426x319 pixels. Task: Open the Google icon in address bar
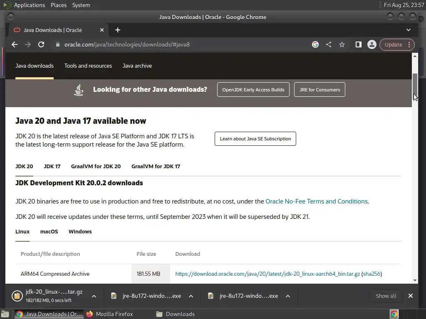pyautogui.click(x=315, y=44)
